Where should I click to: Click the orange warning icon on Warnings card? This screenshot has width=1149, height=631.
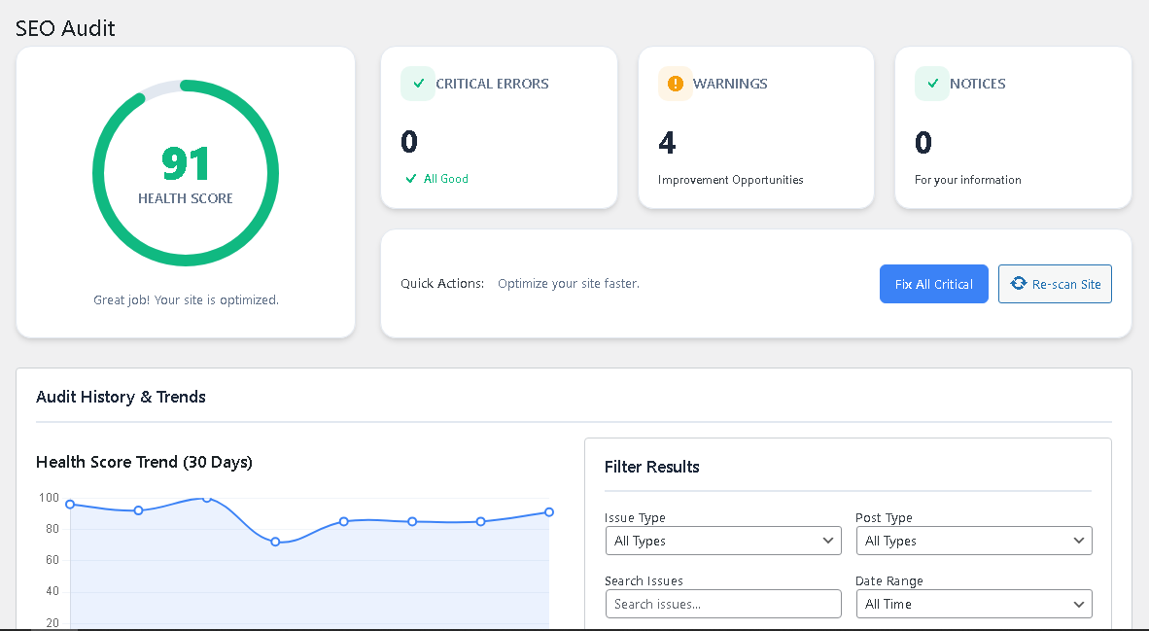[675, 84]
